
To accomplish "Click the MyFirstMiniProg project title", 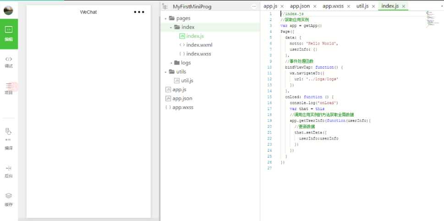I will tap(192, 7).
